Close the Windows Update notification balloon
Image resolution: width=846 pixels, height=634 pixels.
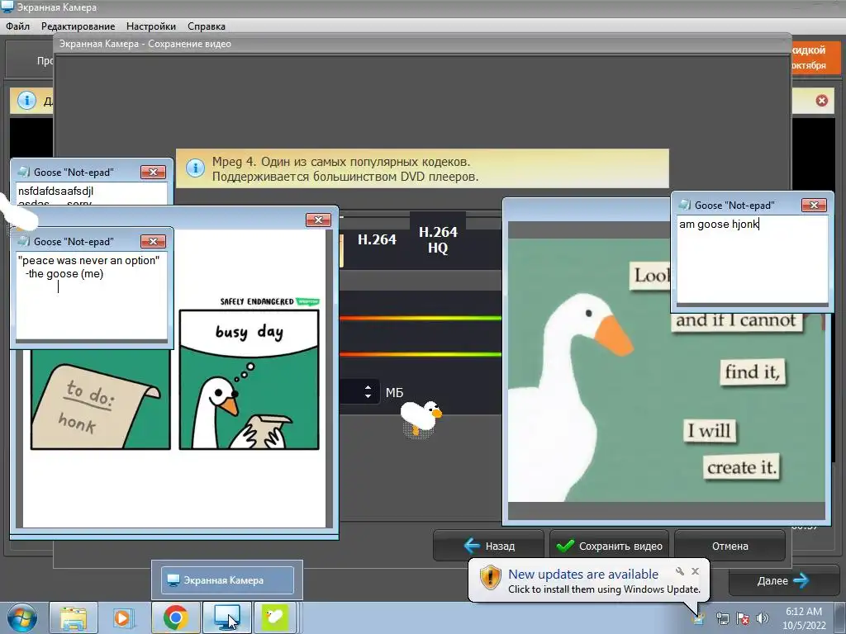[695, 571]
